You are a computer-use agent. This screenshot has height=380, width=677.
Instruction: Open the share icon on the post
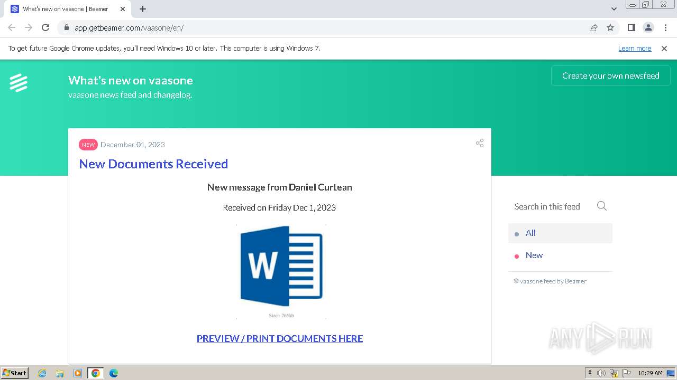tap(480, 143)
